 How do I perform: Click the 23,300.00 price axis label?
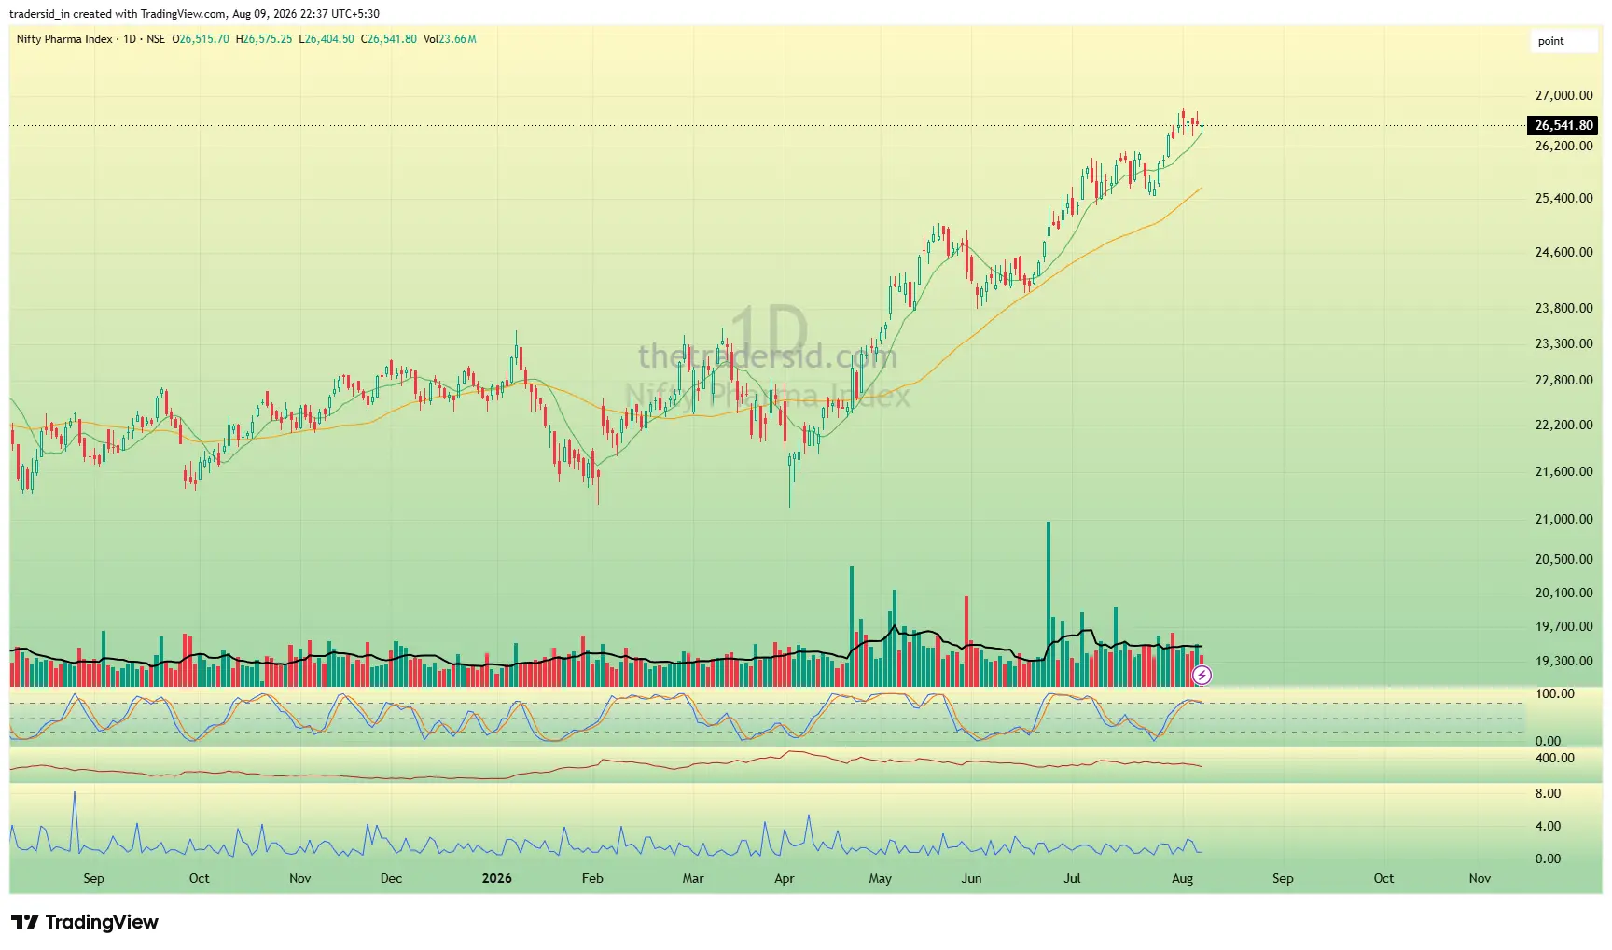tap(1563, 343)
